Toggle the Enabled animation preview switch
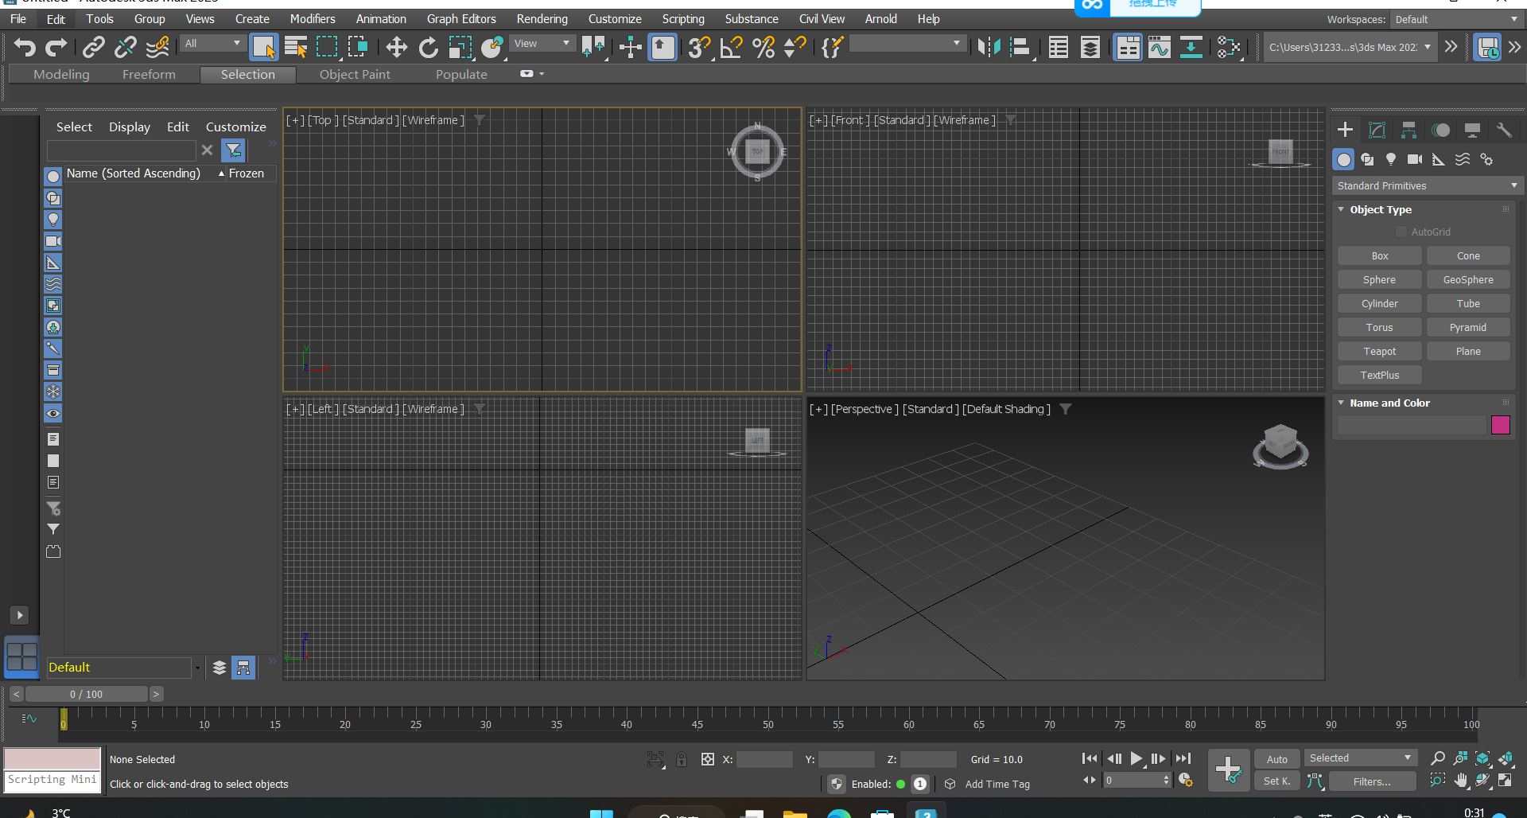 coord(902,784)
